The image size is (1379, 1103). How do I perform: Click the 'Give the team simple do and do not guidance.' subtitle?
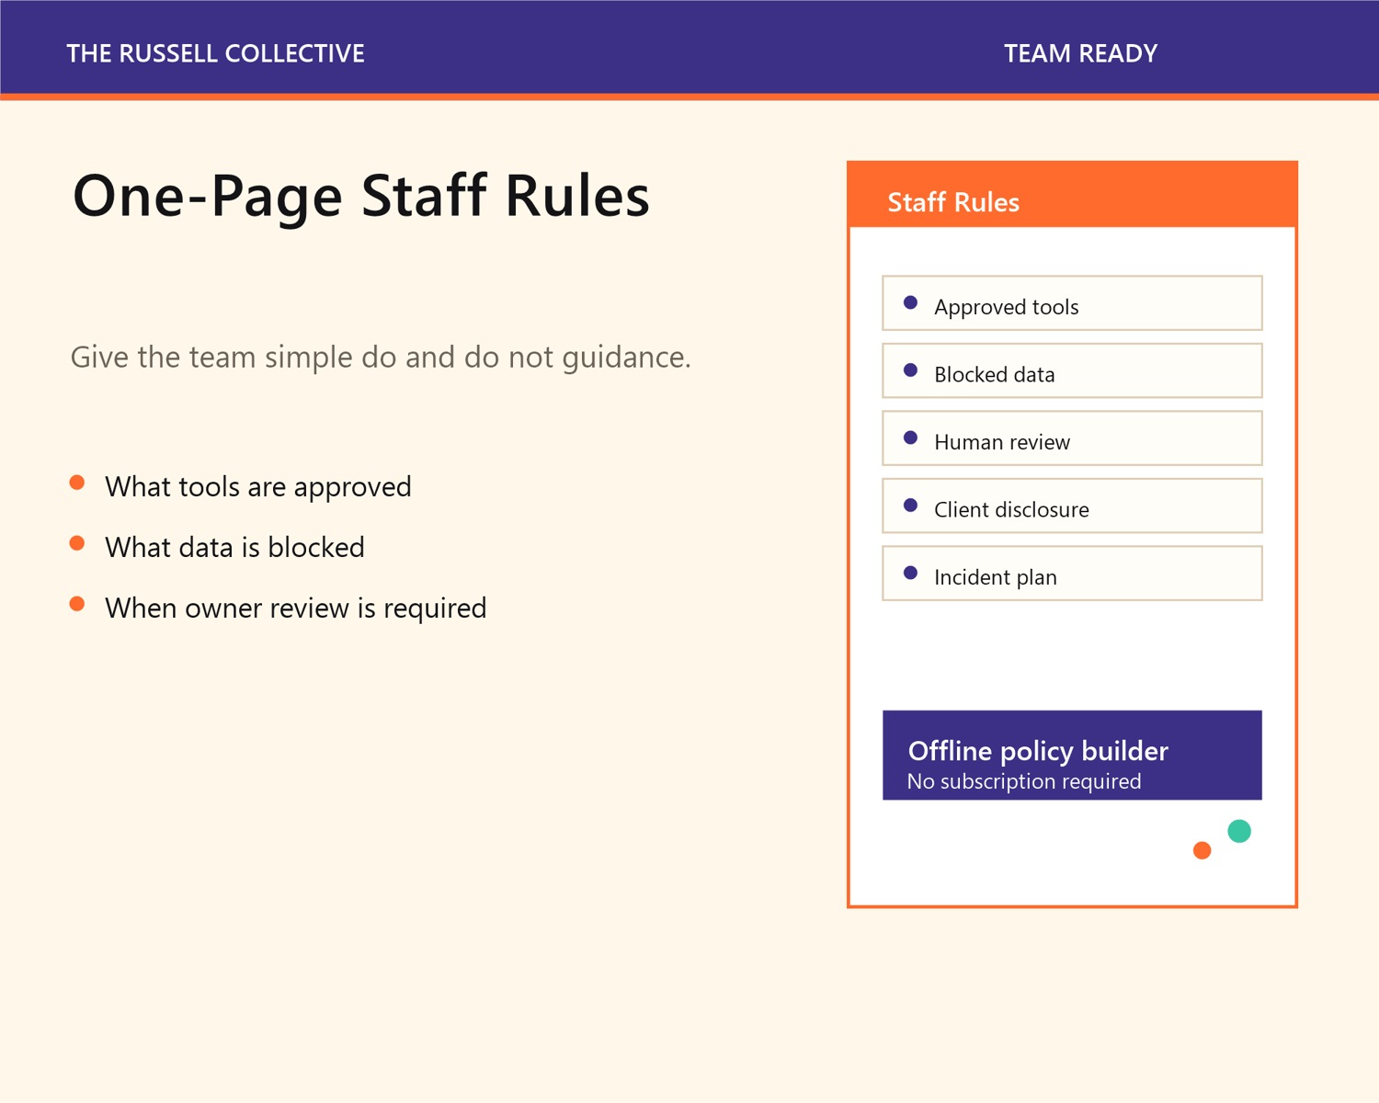click(381, 357)
